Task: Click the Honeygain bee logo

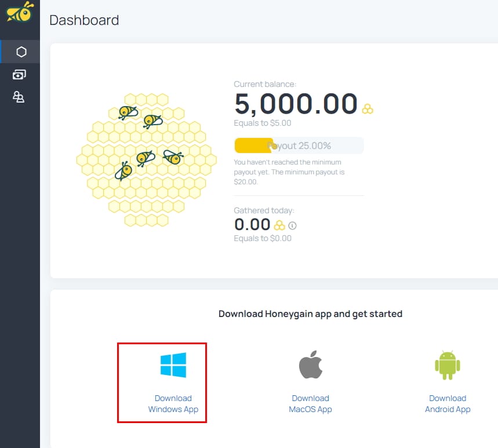Action: coord(20,12)
